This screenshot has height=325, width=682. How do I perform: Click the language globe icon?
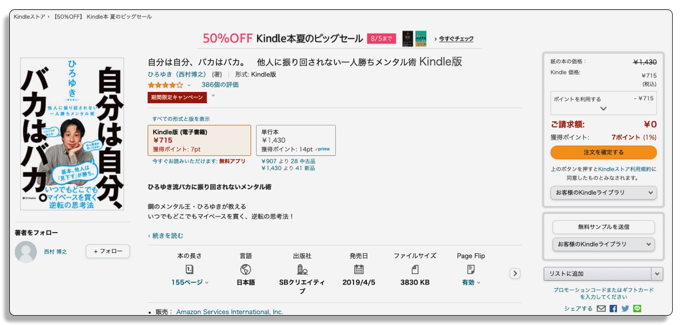click(246, 269)
